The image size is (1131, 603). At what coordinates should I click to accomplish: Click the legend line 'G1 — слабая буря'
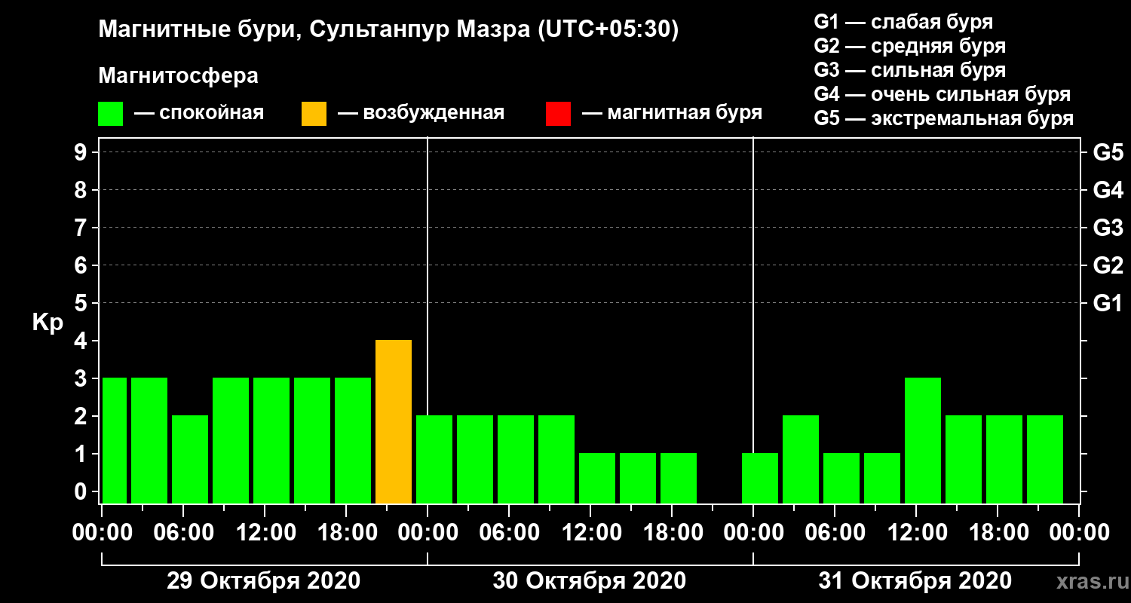903,21
